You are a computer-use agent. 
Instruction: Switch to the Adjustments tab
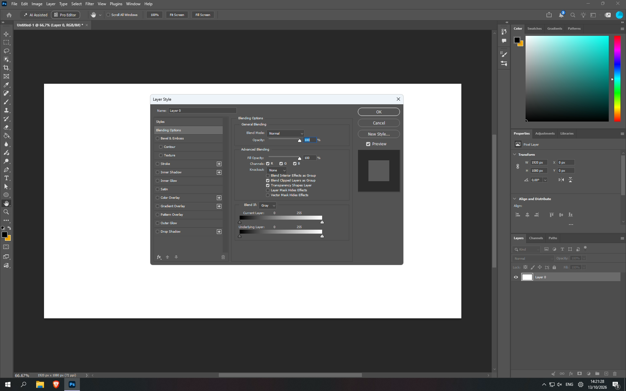[x=545, y=134]
